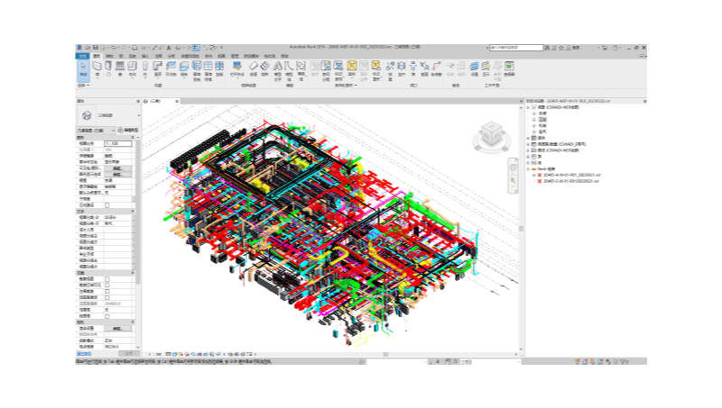
Task: Toggle the Crop Region Visible checkbox
Action: (107, 286)
